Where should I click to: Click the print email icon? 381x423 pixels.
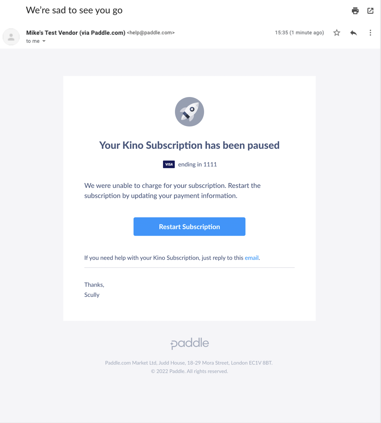point(355,11)
